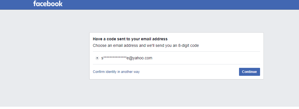299x109 pixels.
Task: Click the masked s***e@yahoo.com email label
Action: click(x=127, y=58)
